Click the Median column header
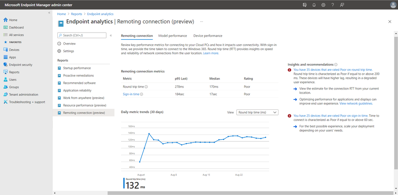This screenshot has width=398, height=195. [214, 79]
